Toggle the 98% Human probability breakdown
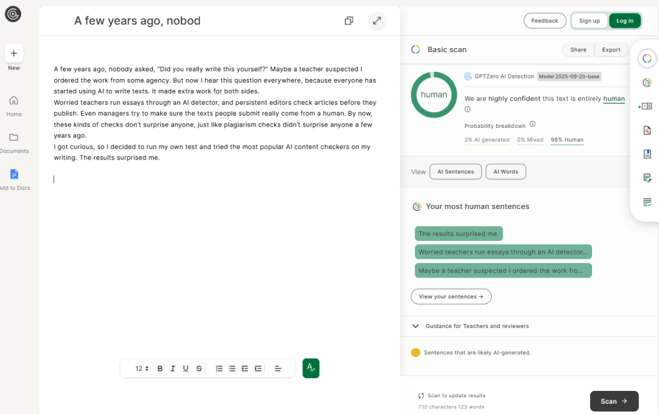 point(566,139)
